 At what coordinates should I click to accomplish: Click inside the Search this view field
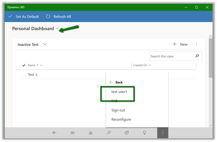pos(171,56)
